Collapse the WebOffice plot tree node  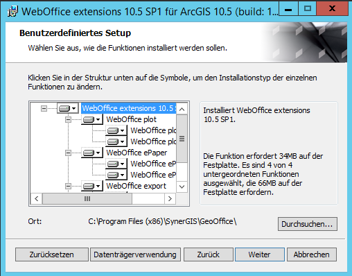pyautogui.click(x=68, y=119)
